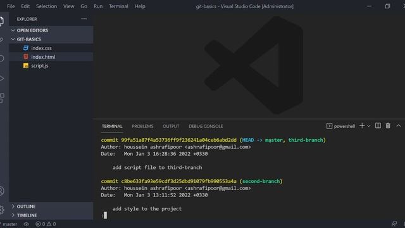The image size is (405, 228).
Task: Open the Run menu
Action: (x=98, y=6)
